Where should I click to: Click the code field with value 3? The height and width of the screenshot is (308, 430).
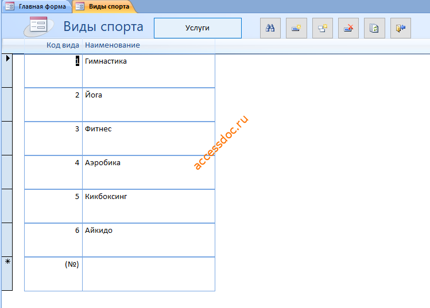click(x=53, y=139)
